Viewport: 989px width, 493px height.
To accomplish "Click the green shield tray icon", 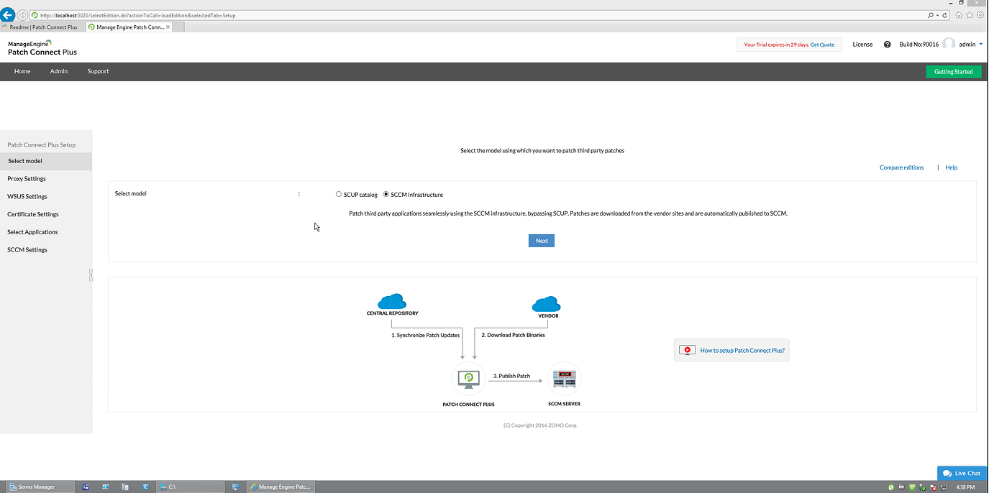I will (x=912, y=487).
